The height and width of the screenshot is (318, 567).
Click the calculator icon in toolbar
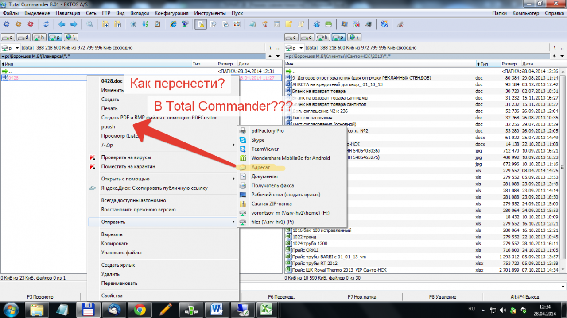click(277, 24)
